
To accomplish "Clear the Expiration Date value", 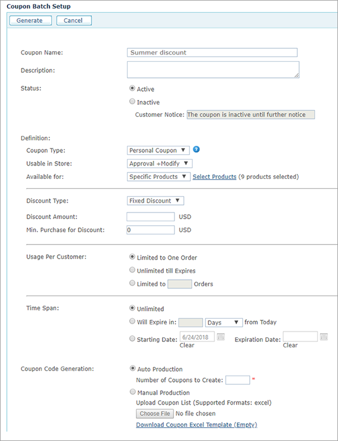I will point(290,345).
